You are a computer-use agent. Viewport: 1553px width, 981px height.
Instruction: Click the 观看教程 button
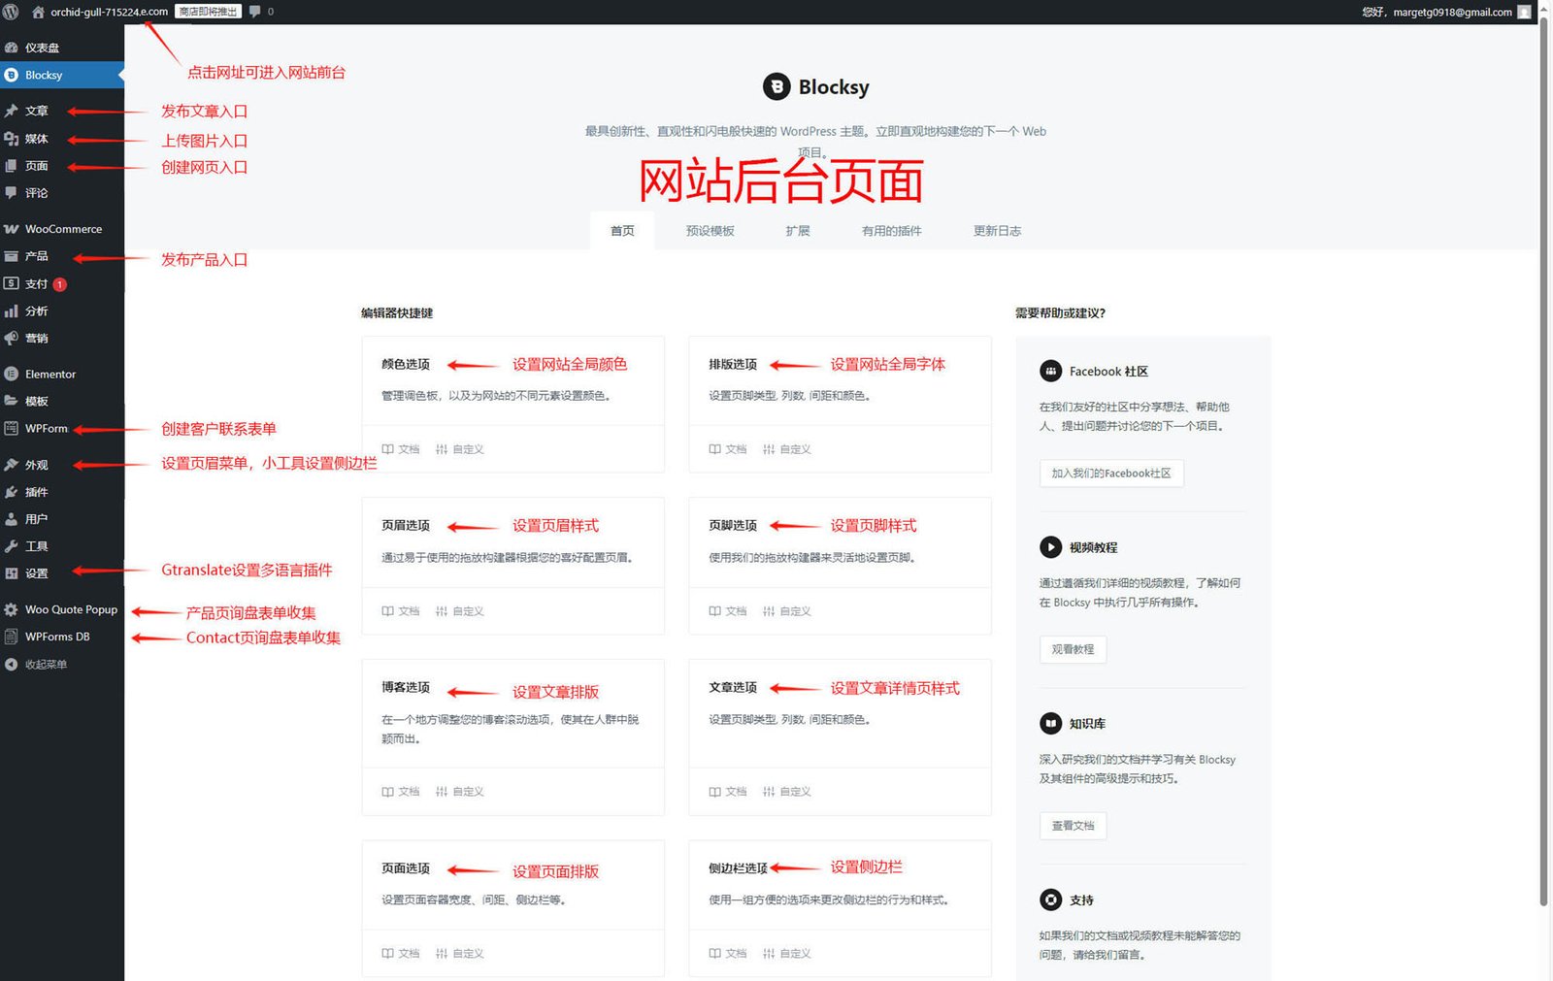1073,649
